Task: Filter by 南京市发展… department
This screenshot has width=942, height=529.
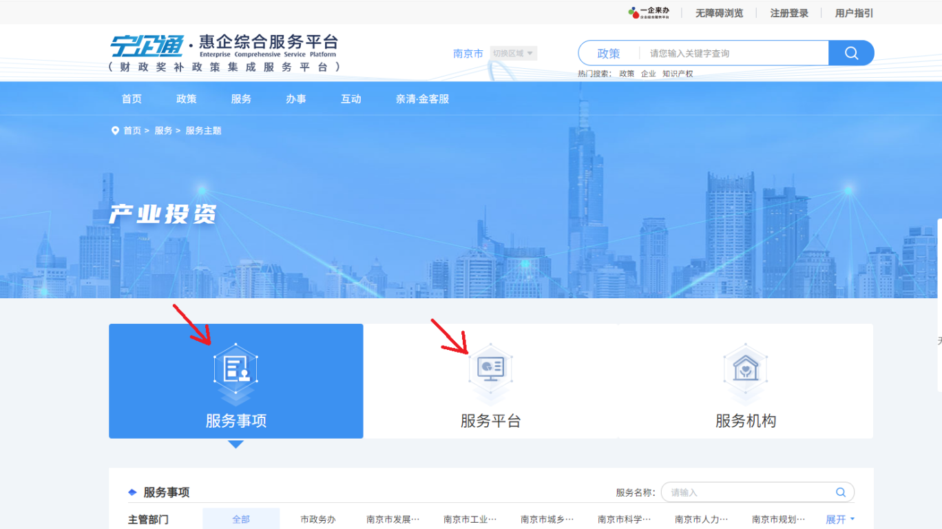Action: click(x=392, y=519)
